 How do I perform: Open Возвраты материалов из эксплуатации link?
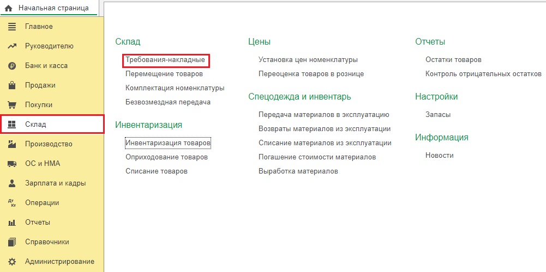[325, 129]
